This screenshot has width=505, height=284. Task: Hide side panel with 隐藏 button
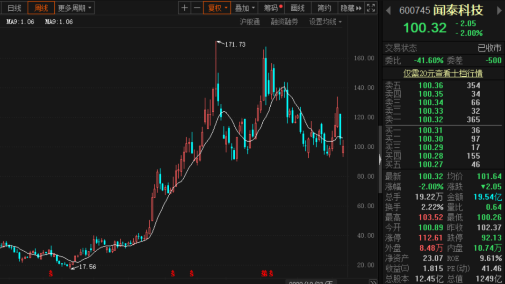point(351,8)
